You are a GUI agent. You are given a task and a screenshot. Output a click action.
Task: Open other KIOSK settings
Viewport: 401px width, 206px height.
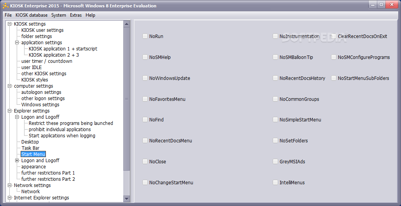tap(44, 73)
